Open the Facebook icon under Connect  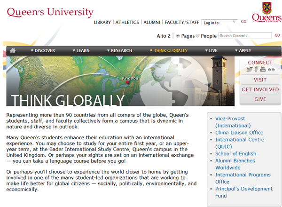[256, 69]
